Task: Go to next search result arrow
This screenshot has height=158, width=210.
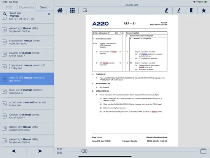Action: 40,151
